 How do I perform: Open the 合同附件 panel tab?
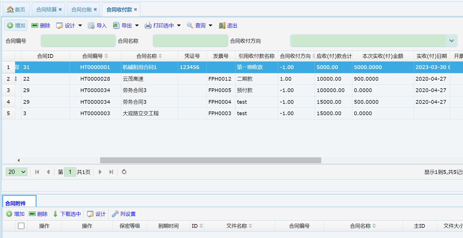pyautogui.click(x=19, y=201)
